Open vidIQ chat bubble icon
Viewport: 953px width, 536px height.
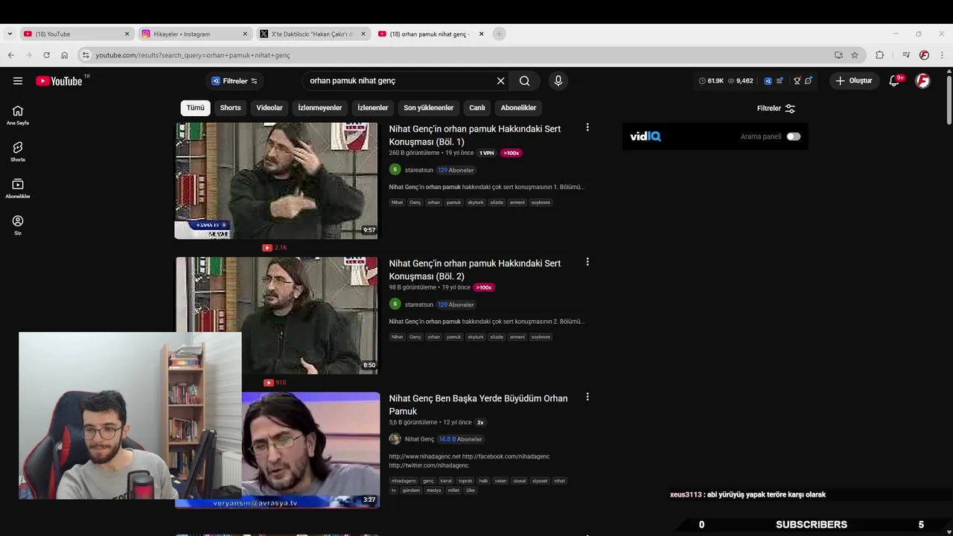click(x=808, y=80)
